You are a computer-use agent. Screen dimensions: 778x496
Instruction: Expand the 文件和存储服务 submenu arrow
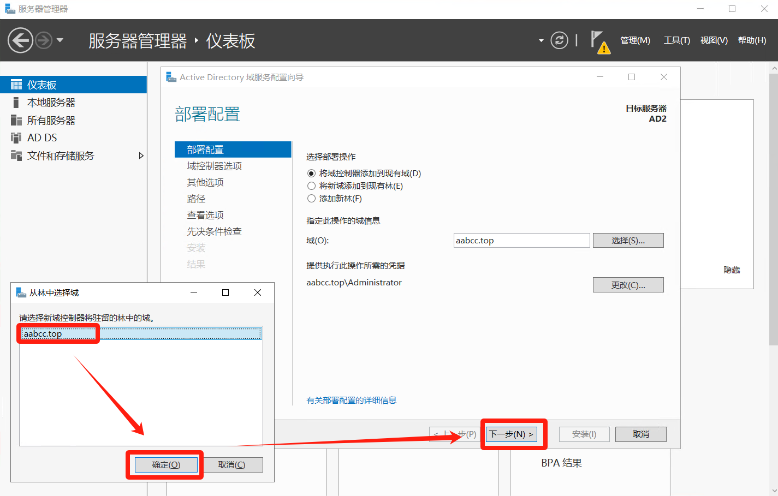[x=141, y=156]
